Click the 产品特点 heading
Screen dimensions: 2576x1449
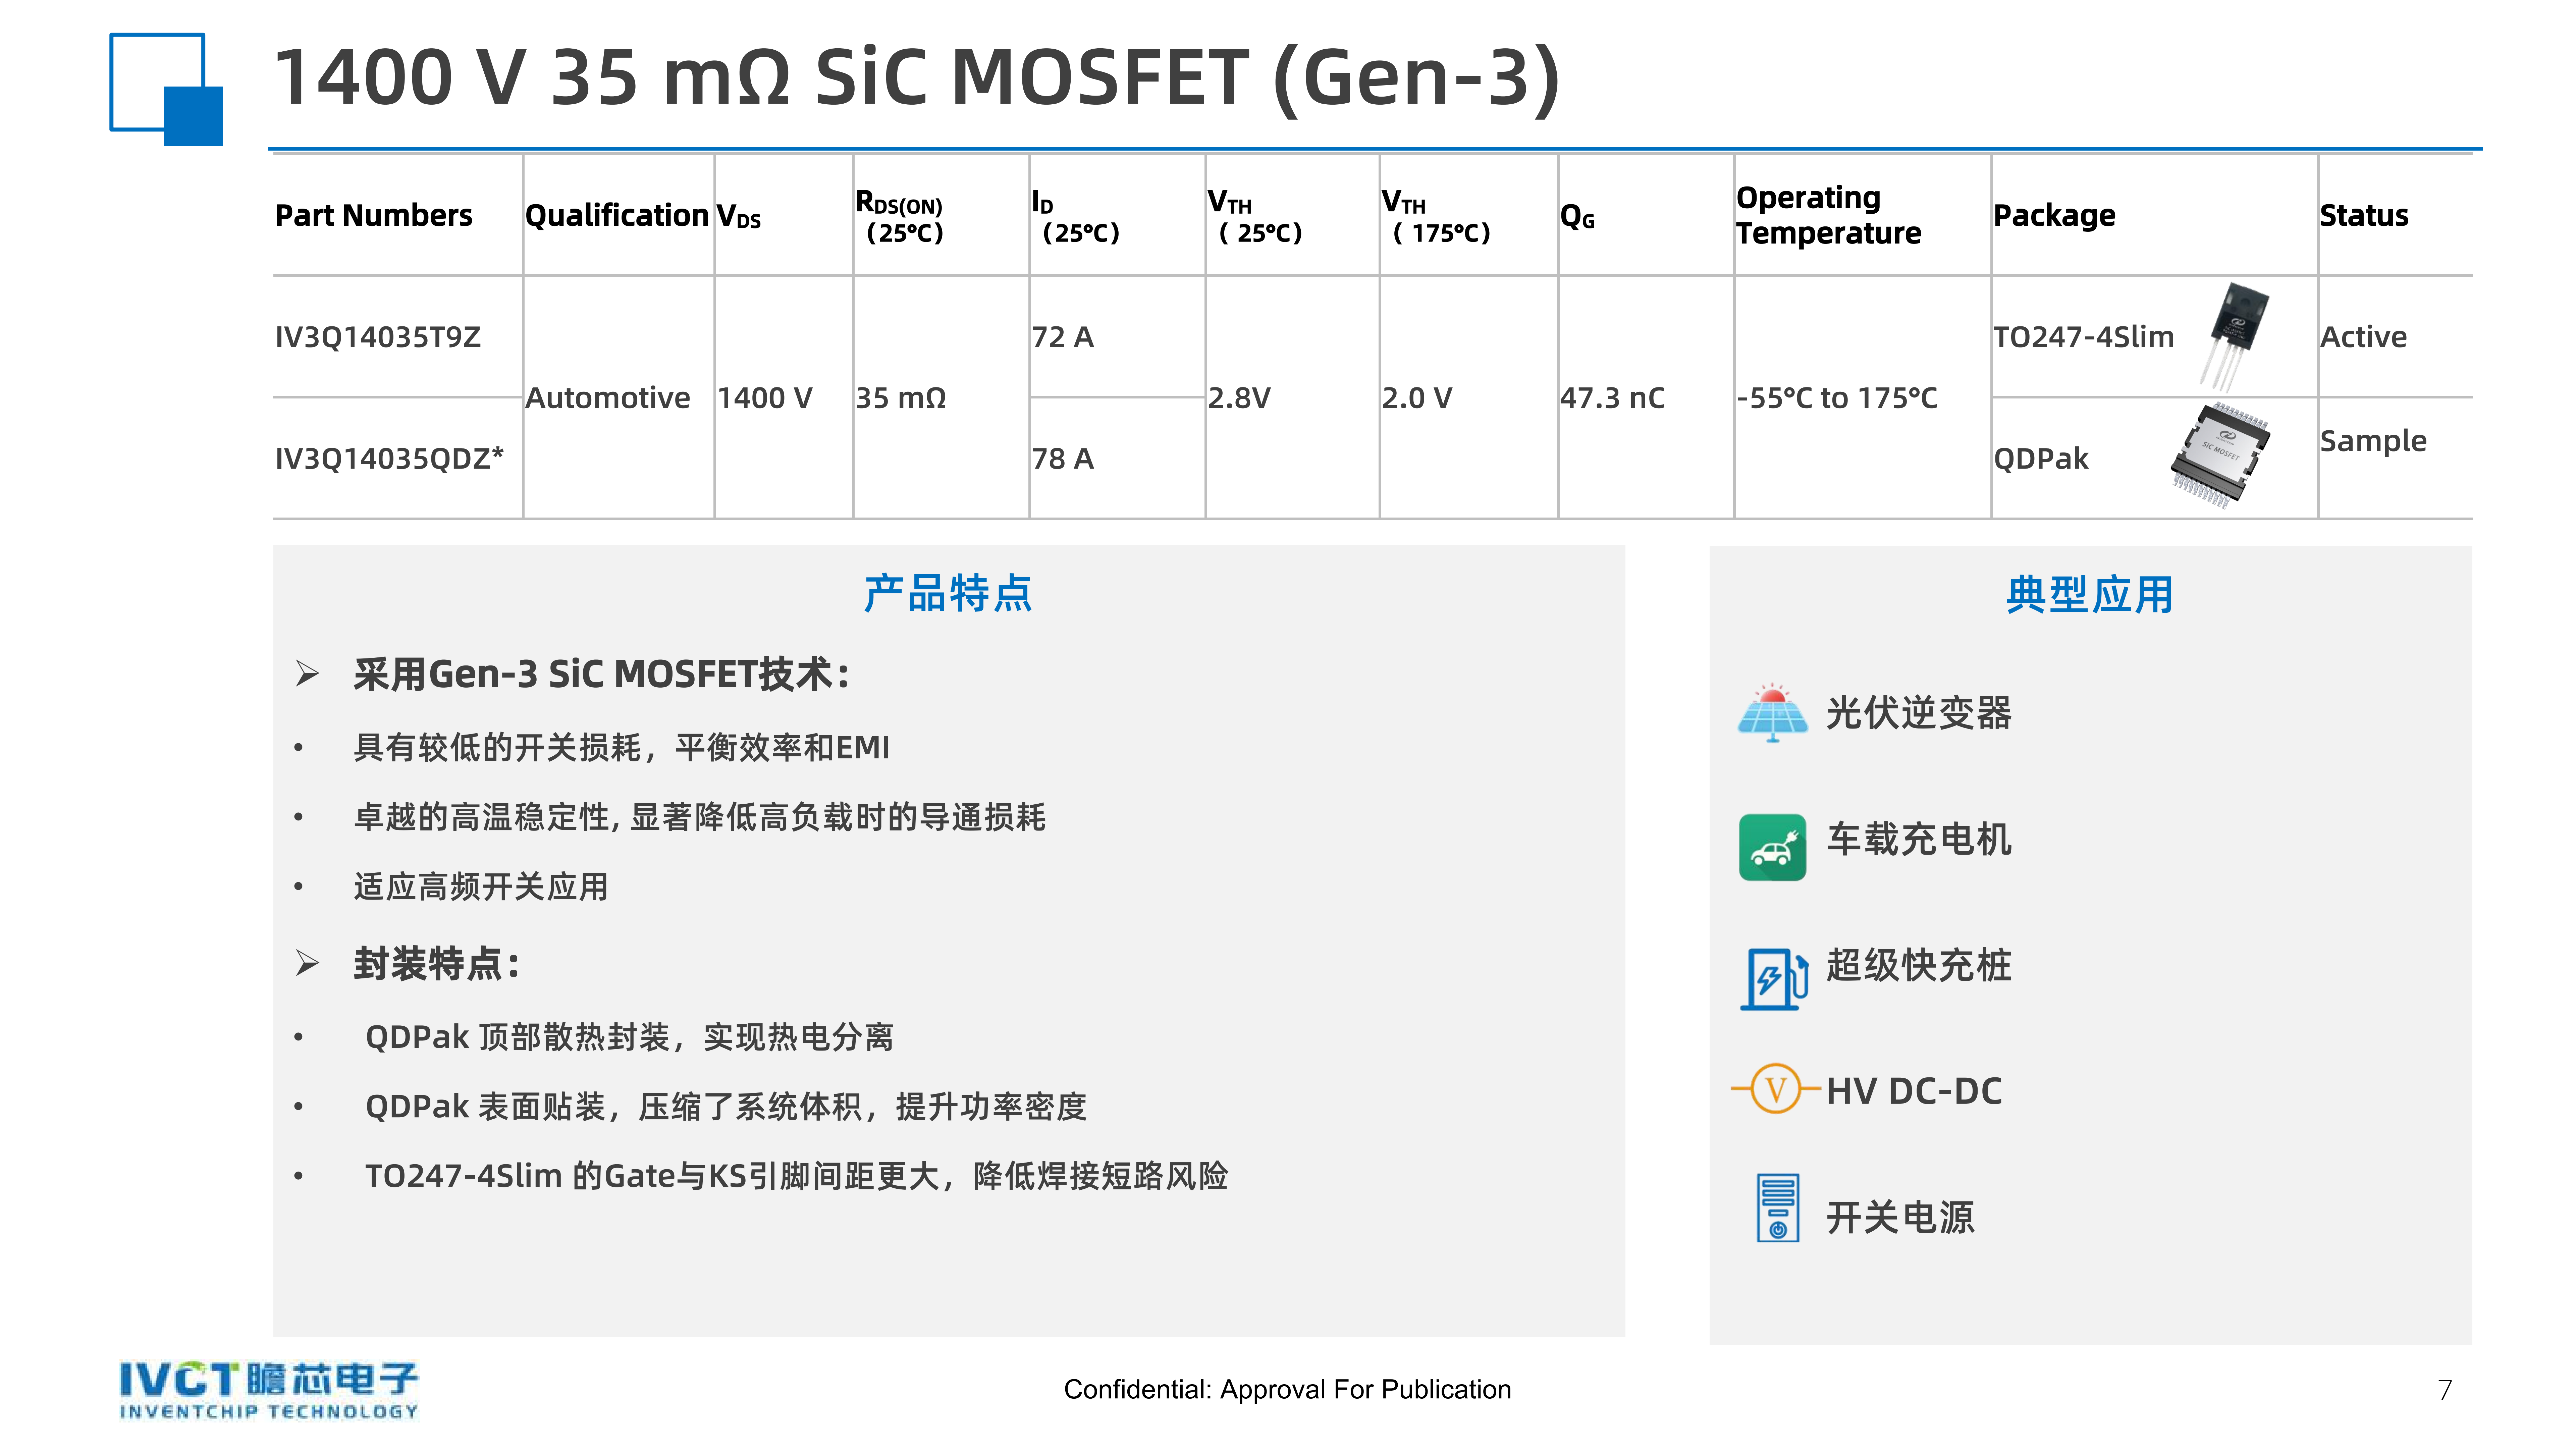pos(948,594)
